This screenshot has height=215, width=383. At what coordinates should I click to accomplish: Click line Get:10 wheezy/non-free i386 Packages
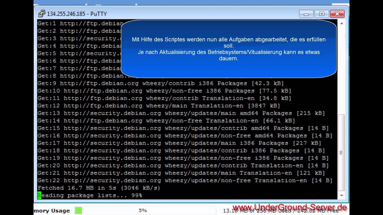coord(164,91)
